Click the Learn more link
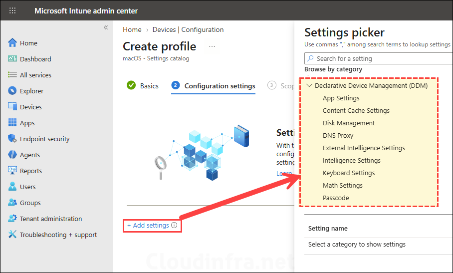Image resolution: width=453 pixels, height=273 pixels. coord(285,173)
